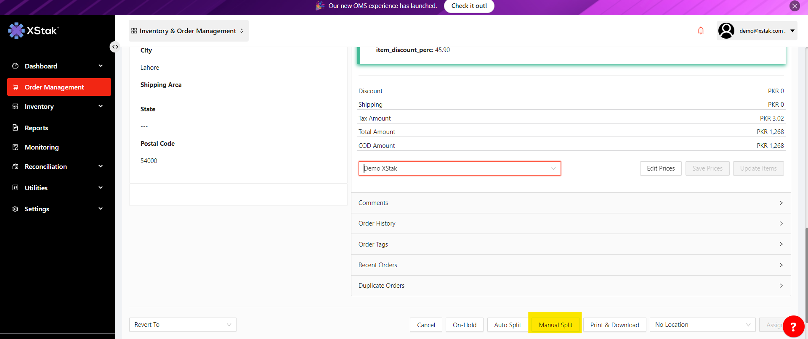Expand the Comments section
This screenshot has width=808, height=339.
(571, 203)
